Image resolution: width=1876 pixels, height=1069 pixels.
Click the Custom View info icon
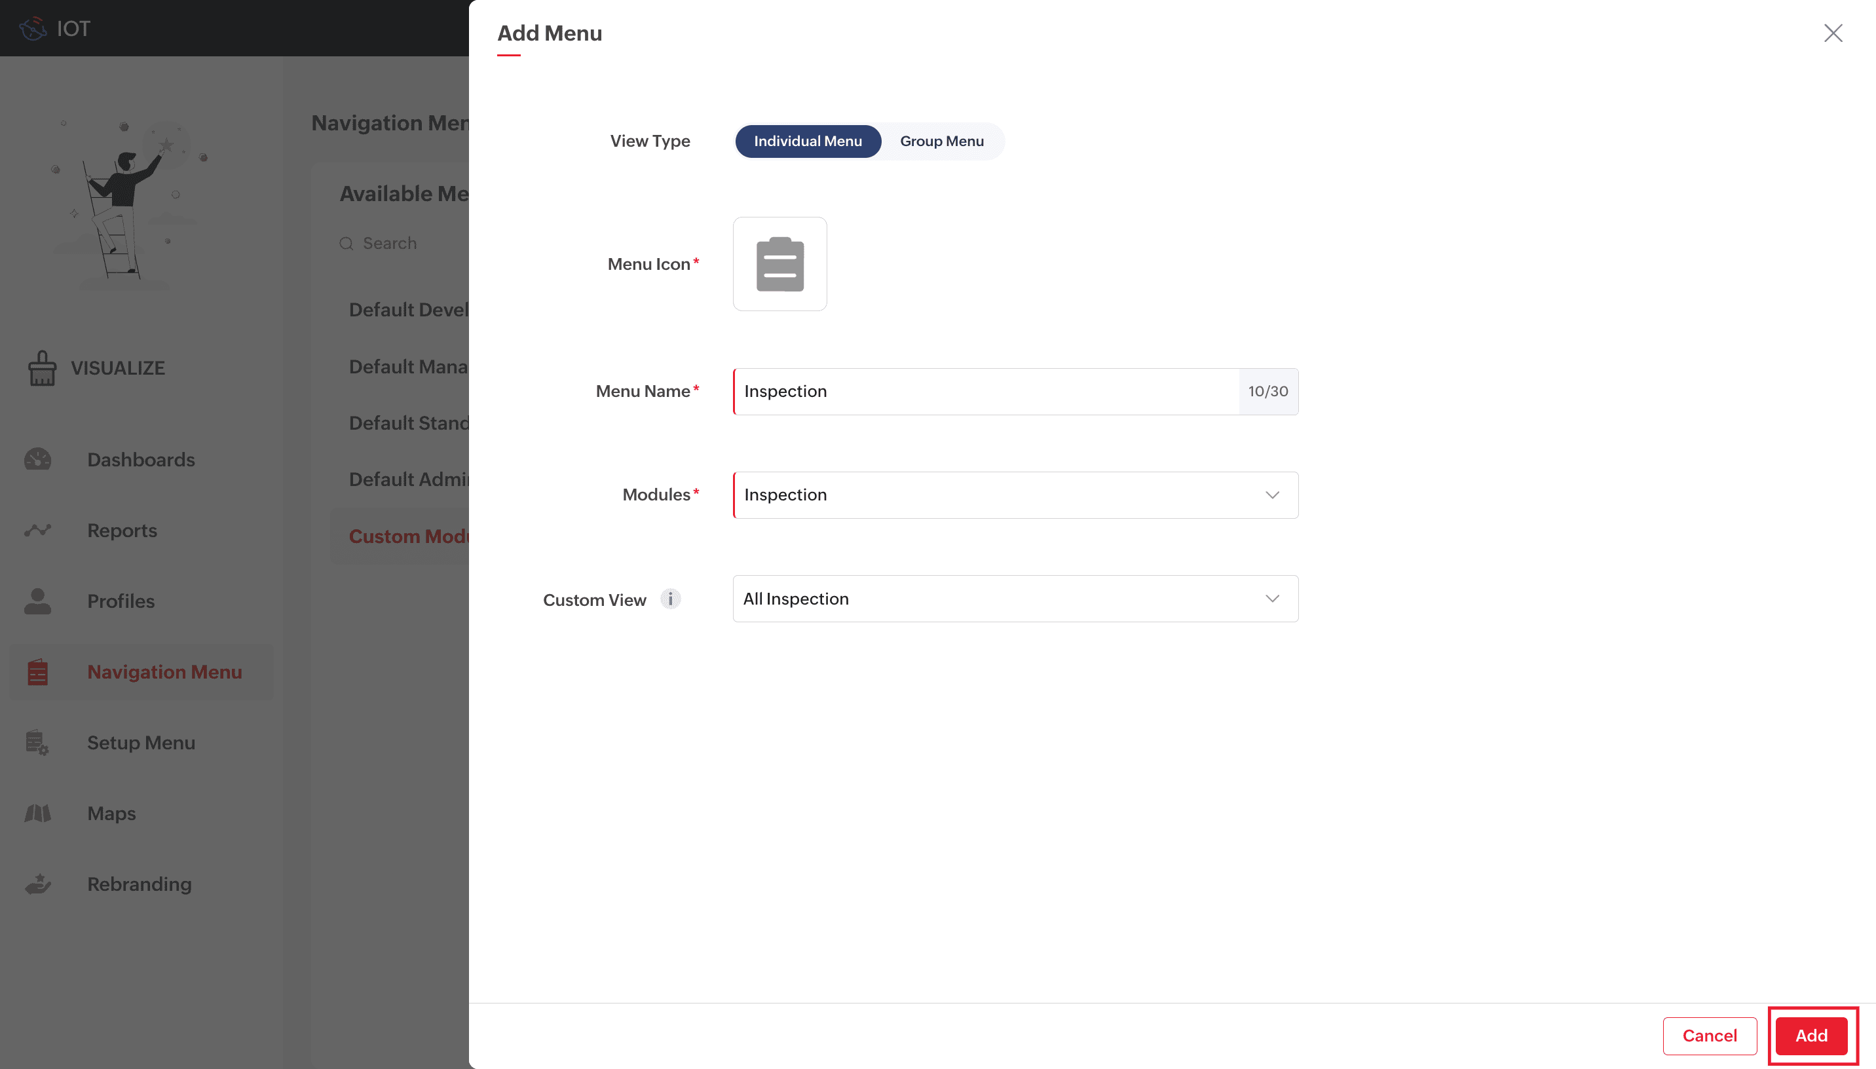pos(670,599)
